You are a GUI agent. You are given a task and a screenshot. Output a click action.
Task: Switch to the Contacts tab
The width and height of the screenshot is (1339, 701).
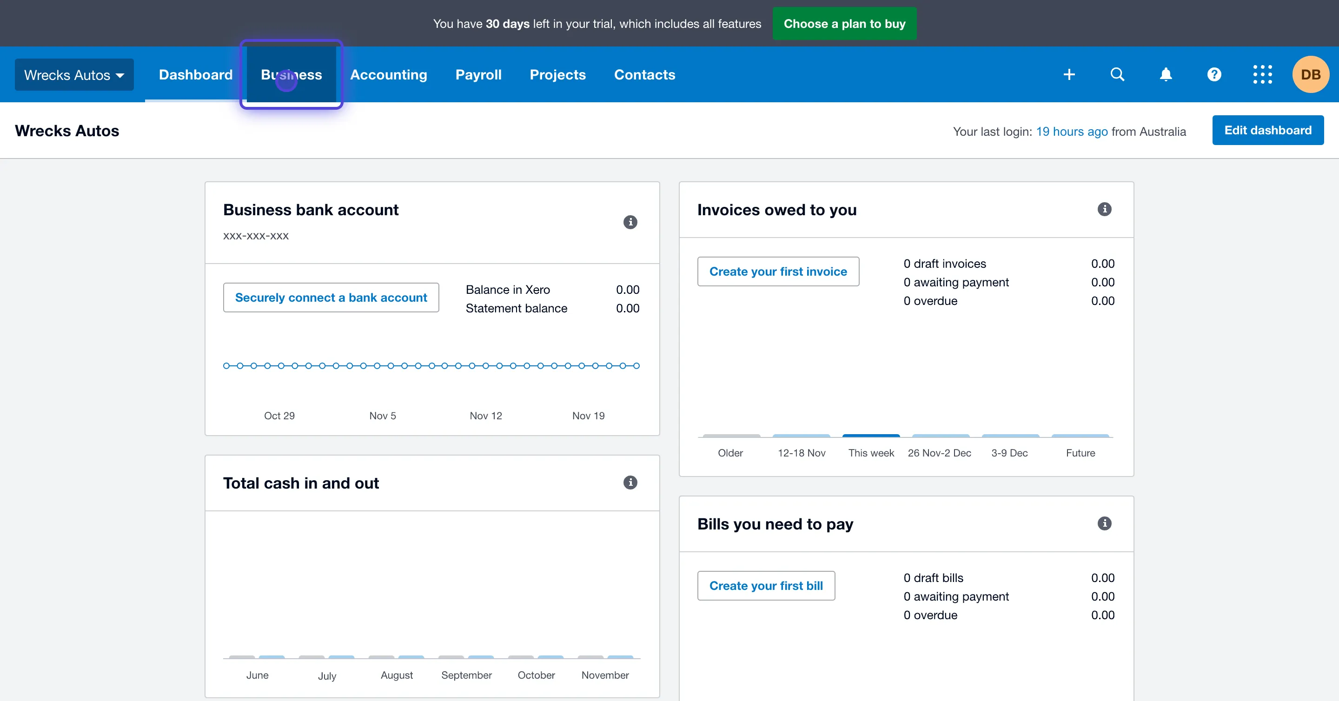(x=644, y=74)
